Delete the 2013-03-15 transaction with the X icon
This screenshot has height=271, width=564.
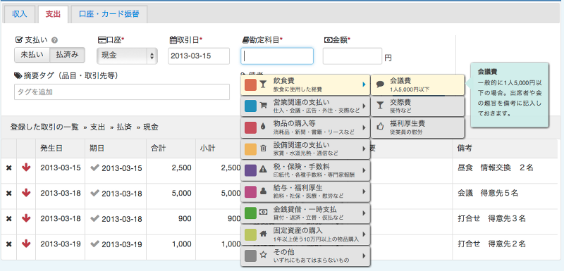[9, 168]
